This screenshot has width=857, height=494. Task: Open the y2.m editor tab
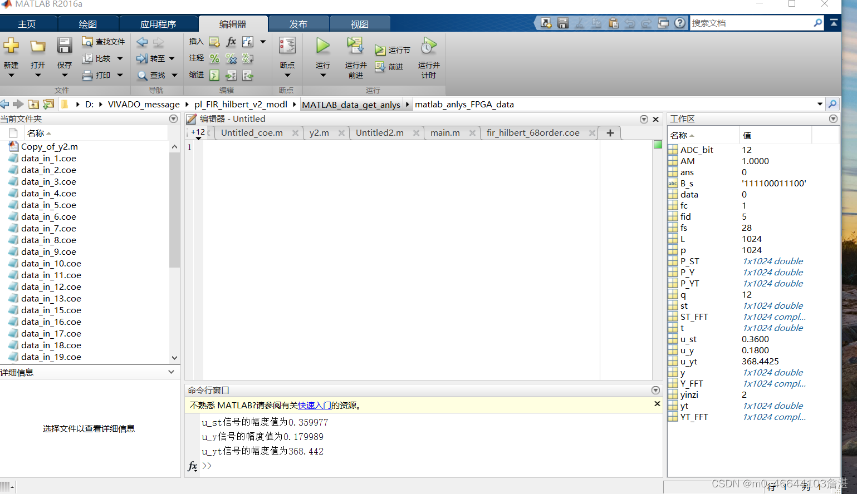319,133
